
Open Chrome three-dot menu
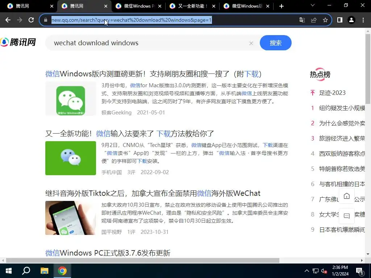(x=363, y=20)
